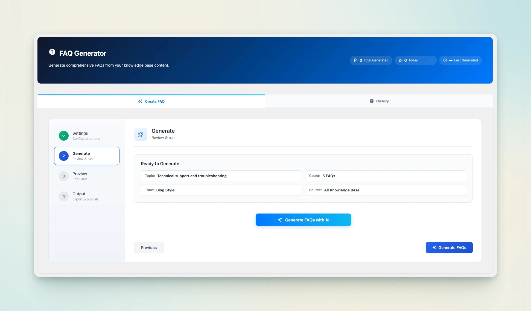Click the bottom-right Generate FAQs button
The width and height of the screenshot is (531, 311).
point(449,248)
